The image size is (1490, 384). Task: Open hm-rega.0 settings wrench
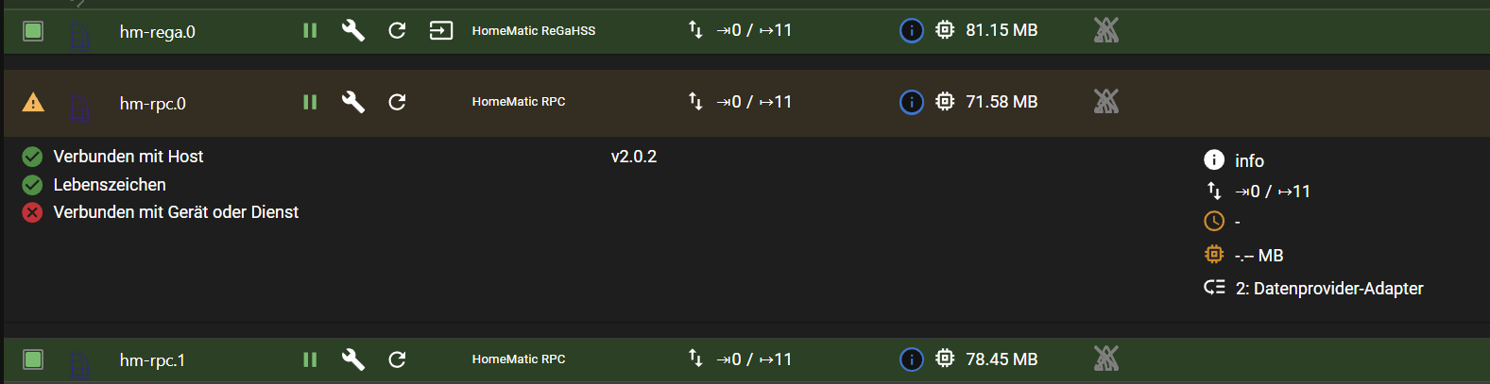click(353, 31)
